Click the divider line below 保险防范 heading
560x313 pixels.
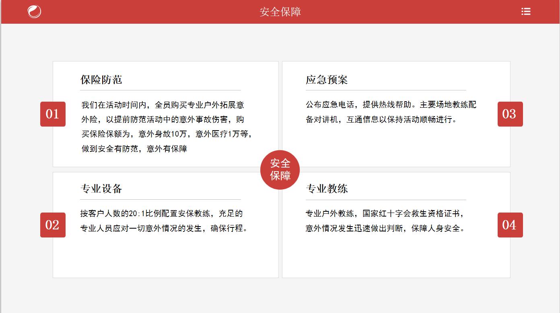coord(160,90)
